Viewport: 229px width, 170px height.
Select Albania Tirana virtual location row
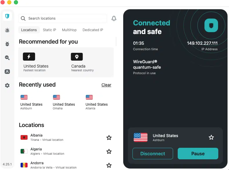(x=66, y=137)
